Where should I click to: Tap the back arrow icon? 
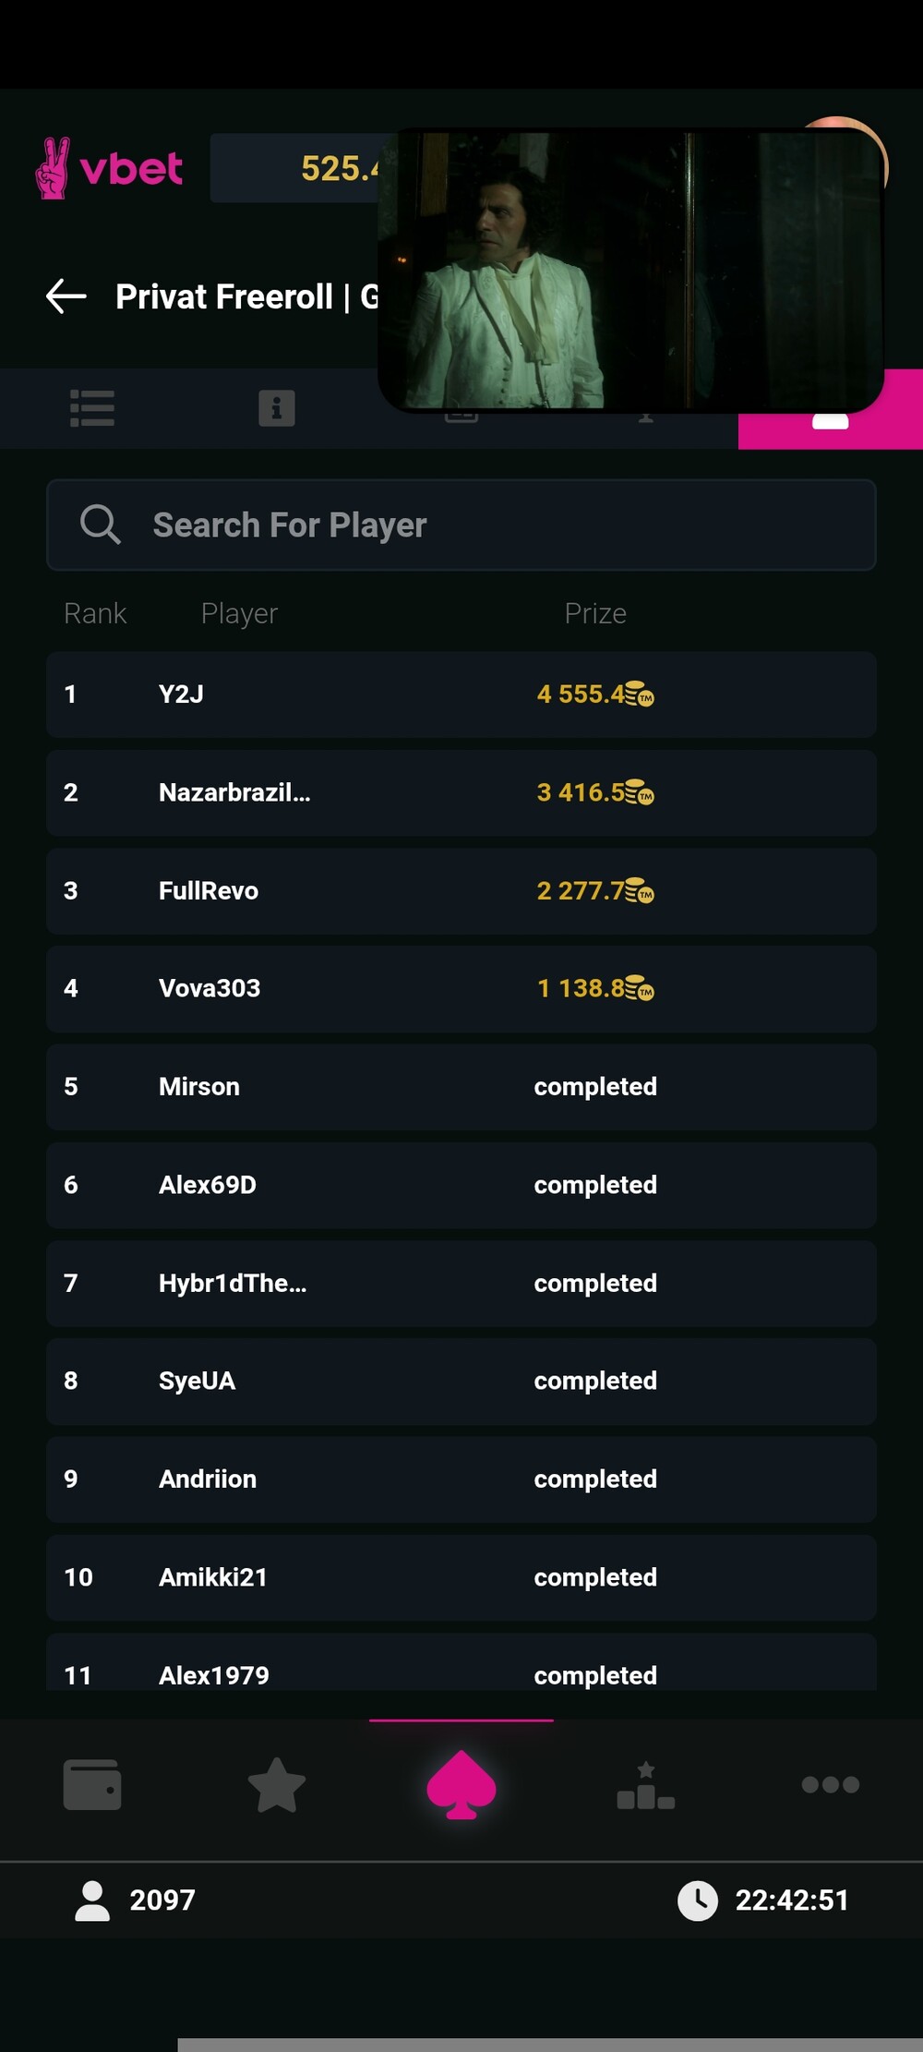pyautogui.click(x=66, y=296)
